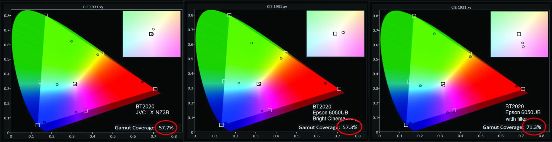
Task: Select red primary target square in with-filter chart
Action: (523, 89)
